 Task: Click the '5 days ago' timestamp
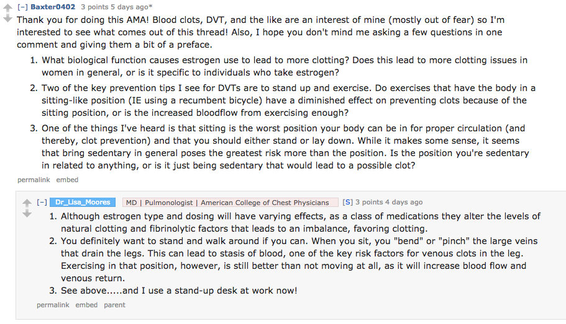129,7
